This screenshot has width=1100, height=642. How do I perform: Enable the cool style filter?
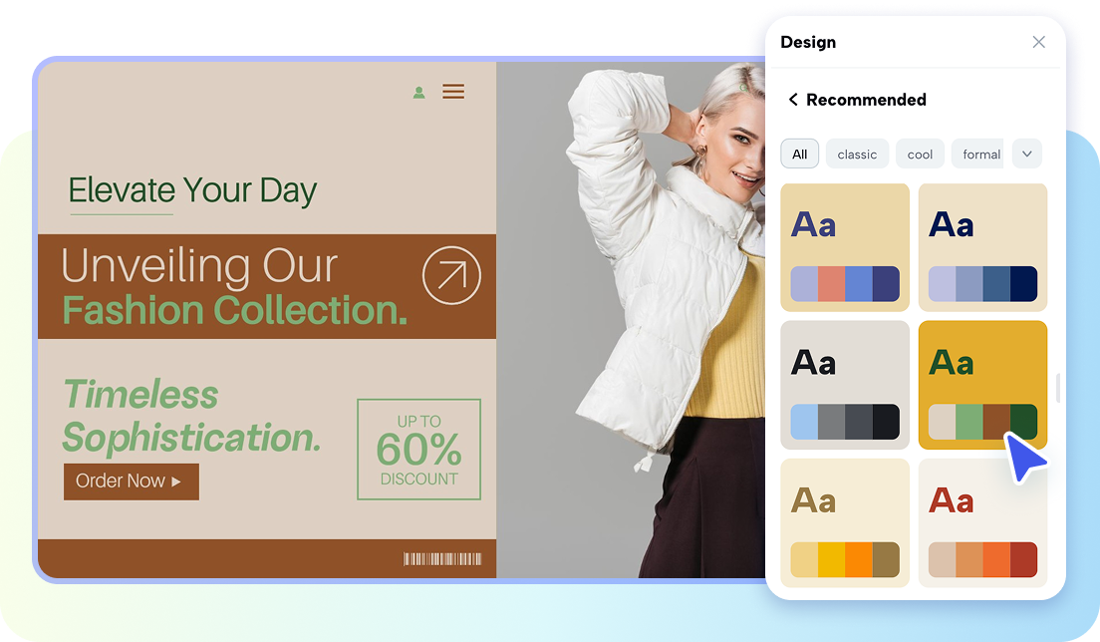(x=920, y=154)
